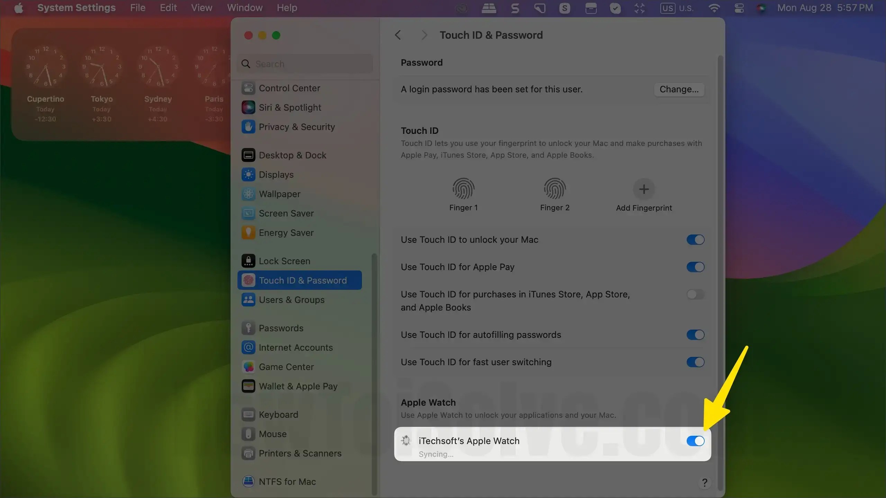Click the back chevron to previous settings page
886x498 pixels.
(398, 35)
